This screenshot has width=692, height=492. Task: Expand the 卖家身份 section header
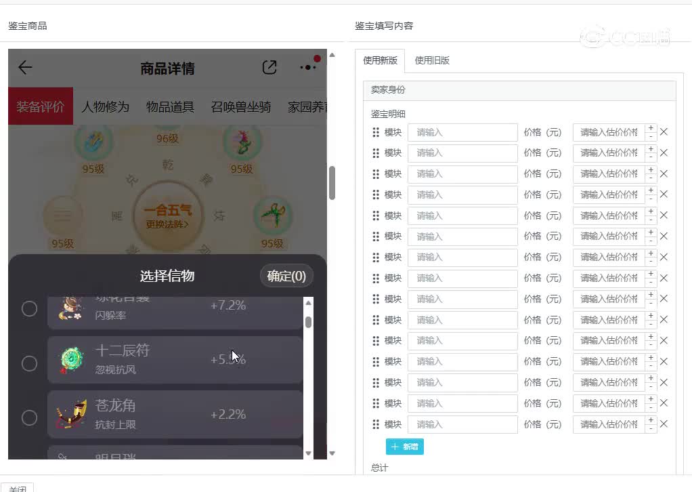tap(519, 89)
